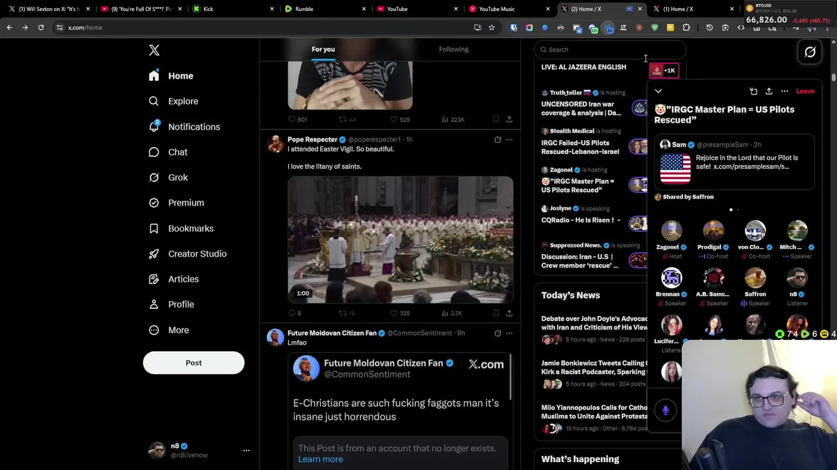The height and width of the screenshot is (470, 837).
Task: Share the Pope Respecter post
Action: [x=509, y=313]
